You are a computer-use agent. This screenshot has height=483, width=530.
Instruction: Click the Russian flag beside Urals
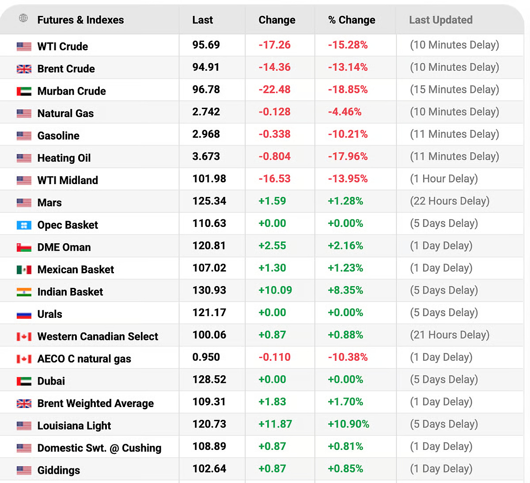(x=24, y=314)
